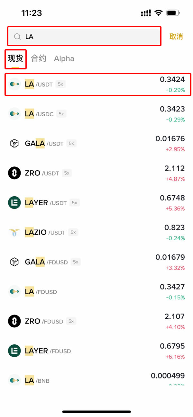Tap the LAYER icon beside LAYER/FDUSD

pos(14,351)
